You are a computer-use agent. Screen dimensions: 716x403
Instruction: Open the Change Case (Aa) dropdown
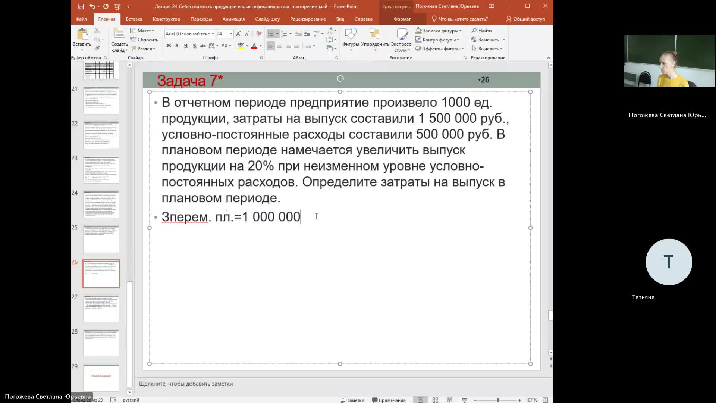226,46
